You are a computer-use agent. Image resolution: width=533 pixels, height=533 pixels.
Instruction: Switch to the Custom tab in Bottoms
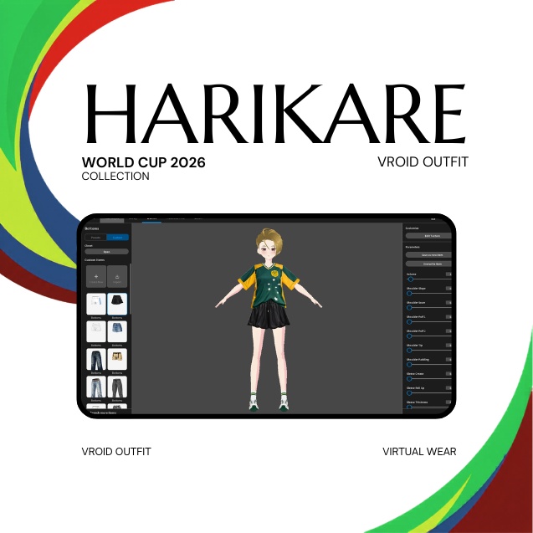point(117,238)
